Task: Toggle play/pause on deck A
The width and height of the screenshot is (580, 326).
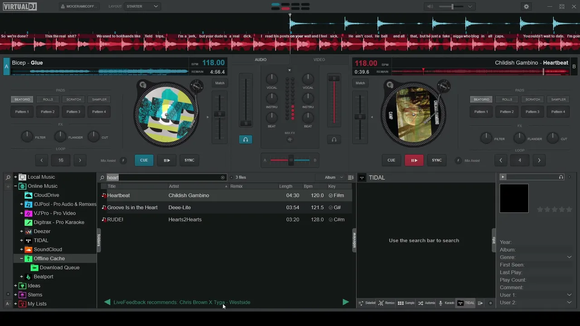Action: click(x=167, y=160)
